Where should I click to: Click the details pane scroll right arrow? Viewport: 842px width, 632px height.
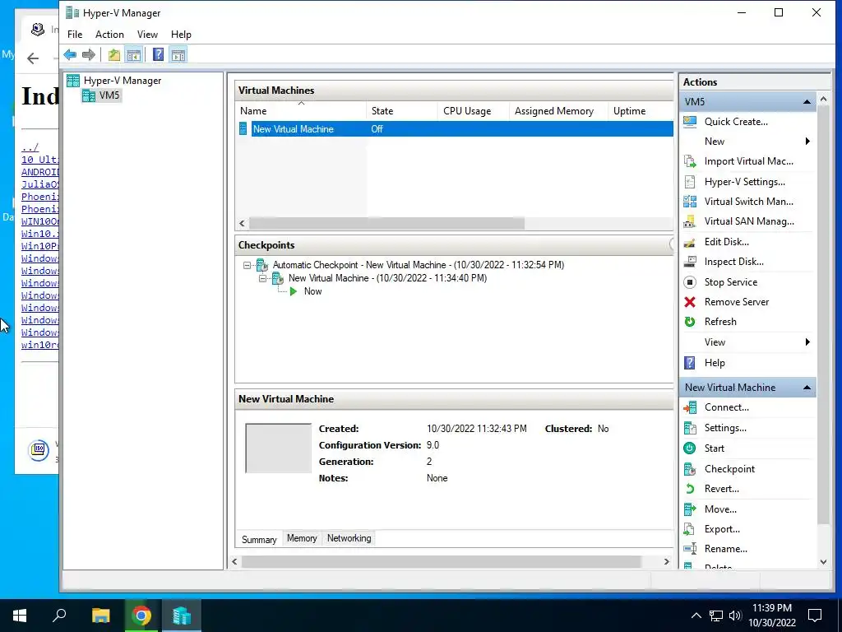click(666, 561)
